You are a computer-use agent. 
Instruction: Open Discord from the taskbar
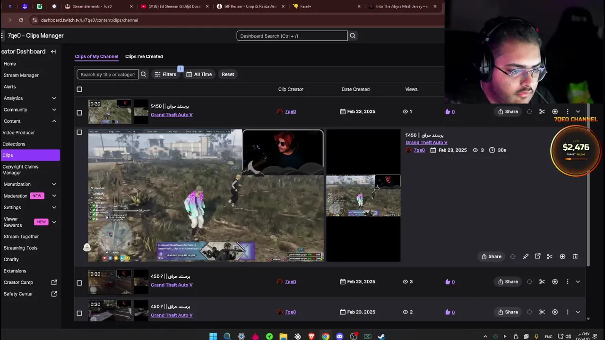pyautogui.click(x=339, y=336)
